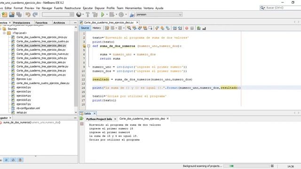Close the Corte_dos_cuaderno_tres_ejercicio_diez.py editor tab

(x=137, y=23)
